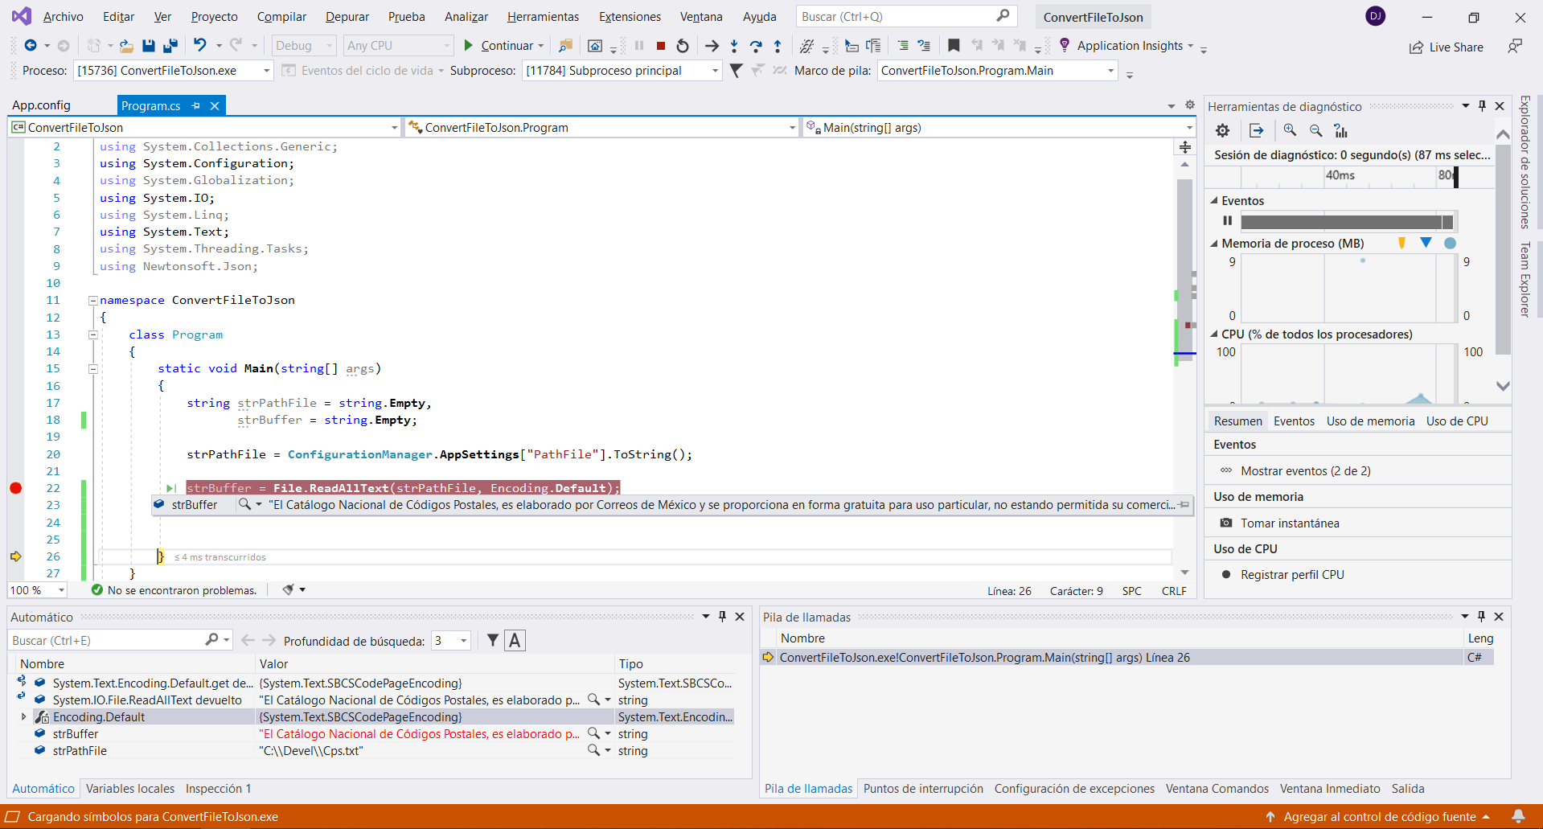Click the Step Into debug arrow
The image size is (1543, 829).
click(x=734, y=46)
